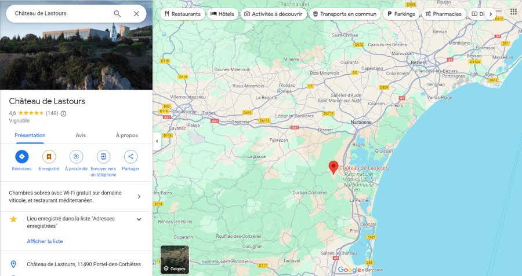Screen dimensions: 522x276
Task: Click the Enregistré bookmark icon
Action: point(49,157)
